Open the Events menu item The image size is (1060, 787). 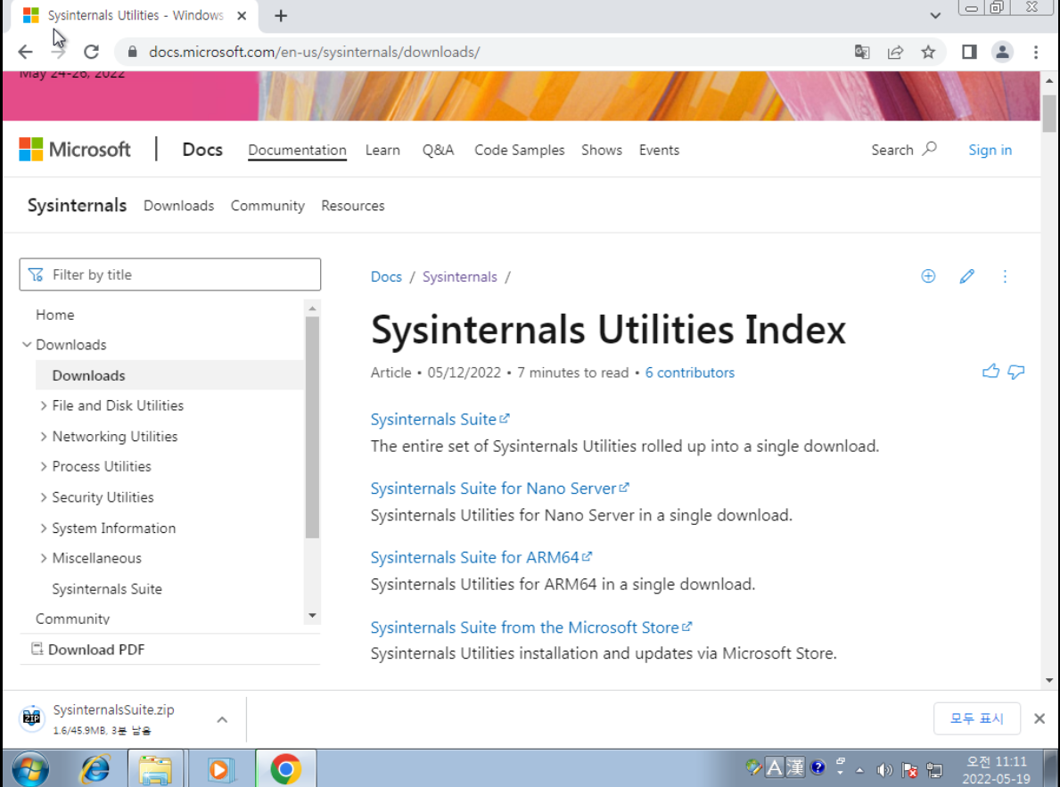pos(659,150)
